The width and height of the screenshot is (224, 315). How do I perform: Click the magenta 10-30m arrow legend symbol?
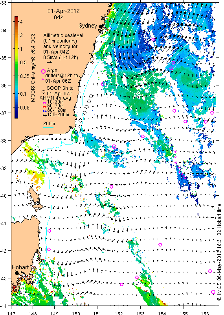(x=45, y=103)
